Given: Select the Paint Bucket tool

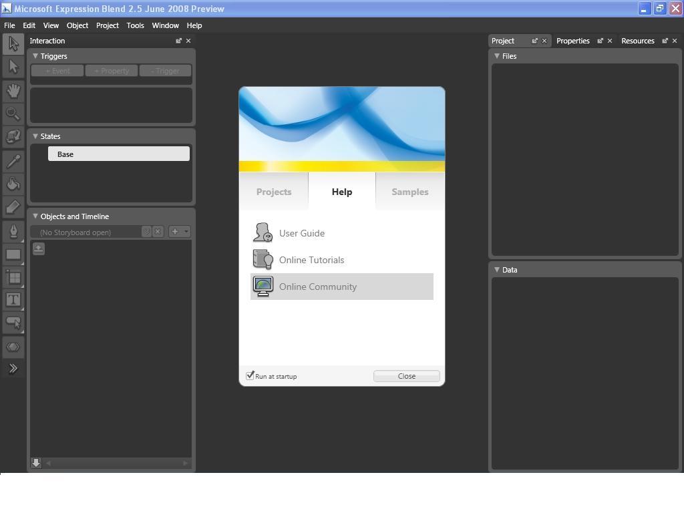Looking at the screenshot, I should pos(13,184).
